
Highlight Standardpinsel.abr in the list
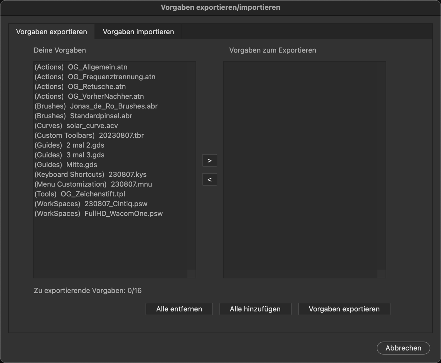(x=83, y=116)
